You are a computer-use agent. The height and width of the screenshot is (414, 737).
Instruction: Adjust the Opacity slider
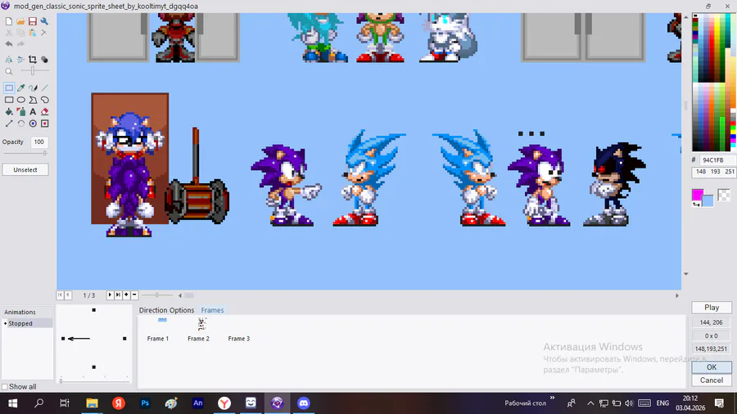[x=25, y=153]
